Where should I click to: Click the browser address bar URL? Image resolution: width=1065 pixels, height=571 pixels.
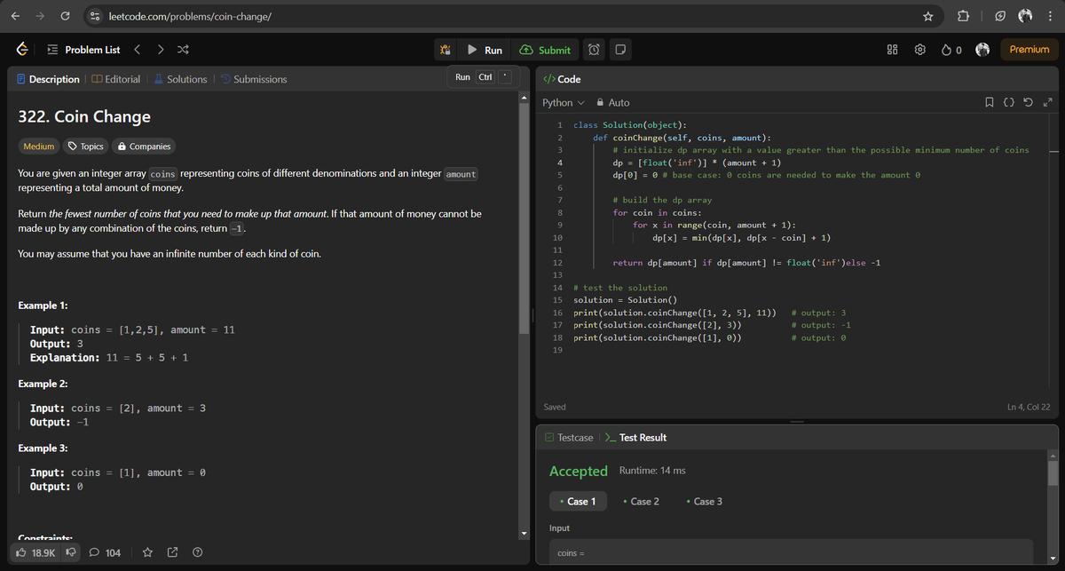click(189, 16)
